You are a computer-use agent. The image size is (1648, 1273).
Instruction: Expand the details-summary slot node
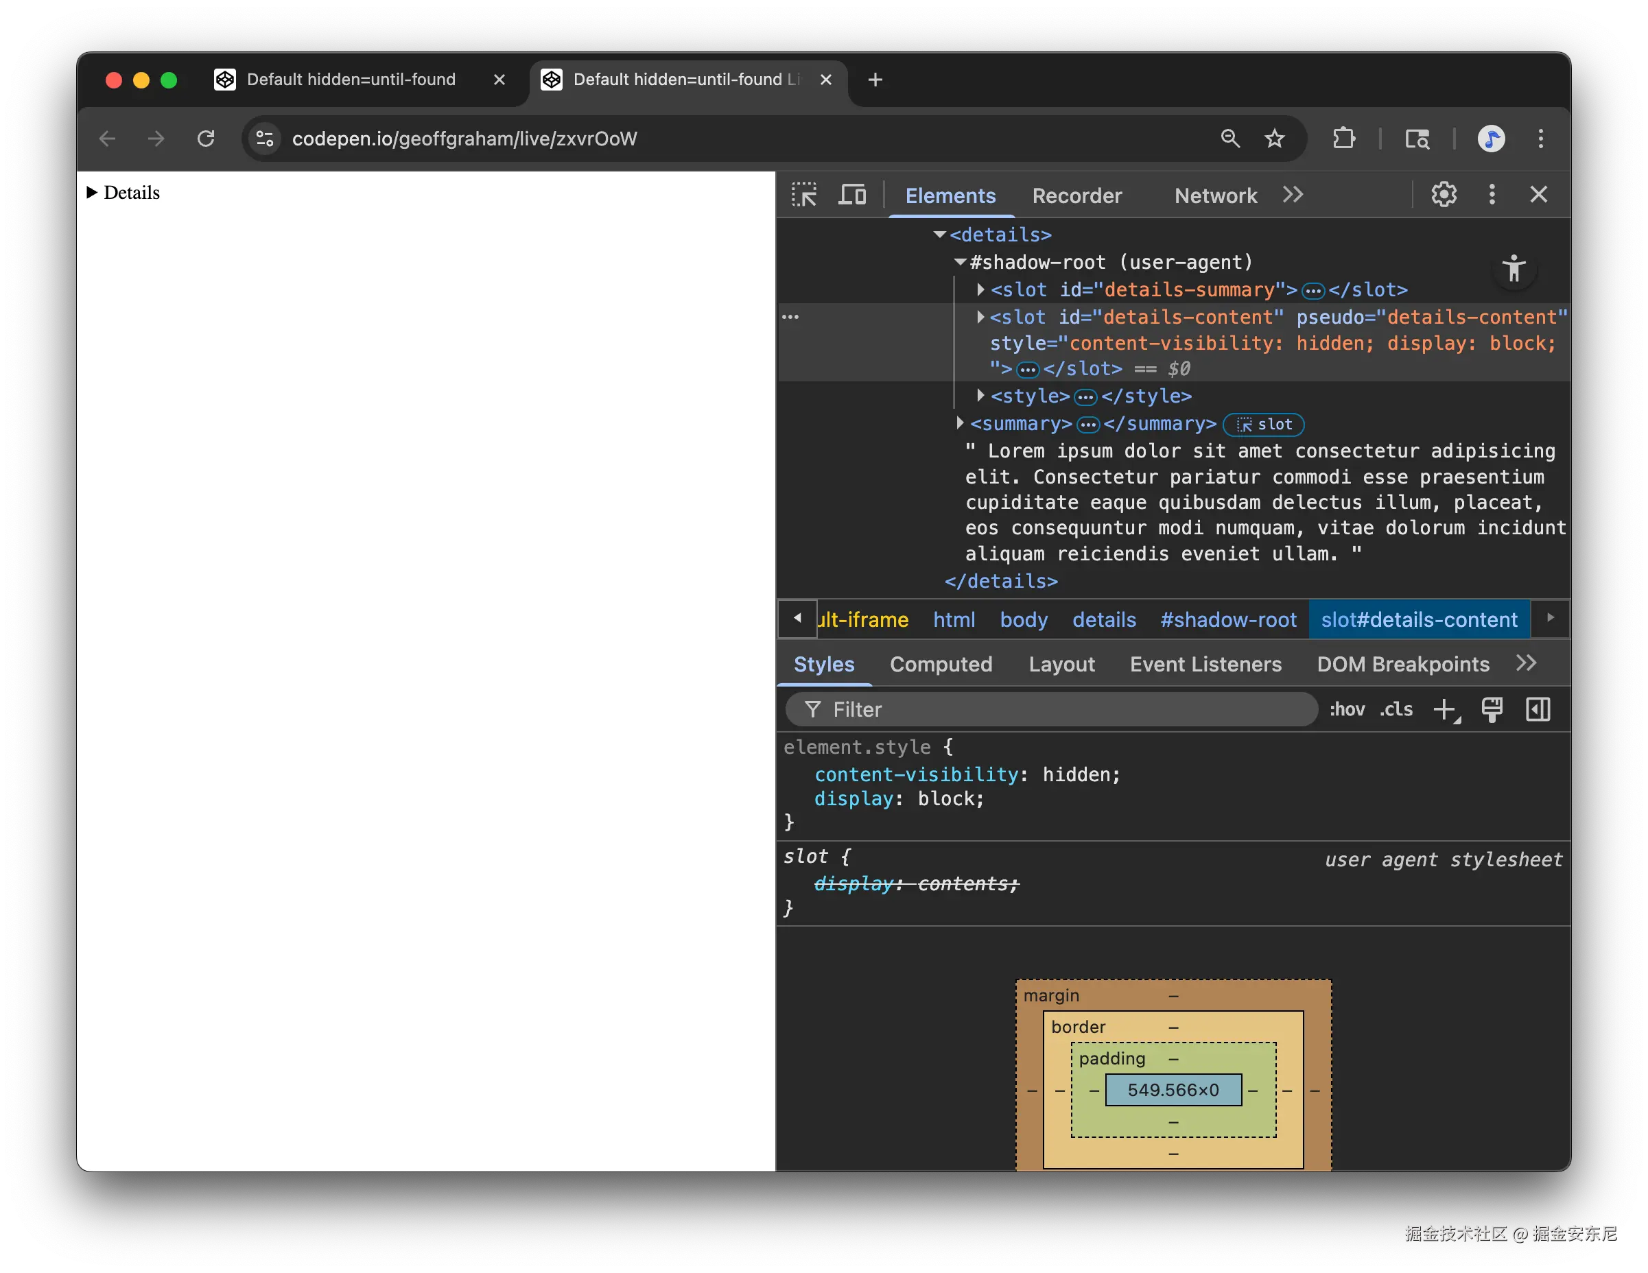point(980,289)
